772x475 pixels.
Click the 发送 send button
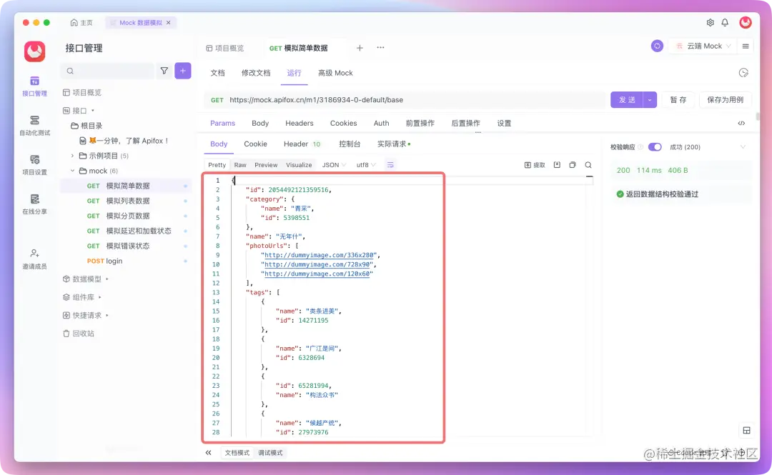tap(627, 100)
